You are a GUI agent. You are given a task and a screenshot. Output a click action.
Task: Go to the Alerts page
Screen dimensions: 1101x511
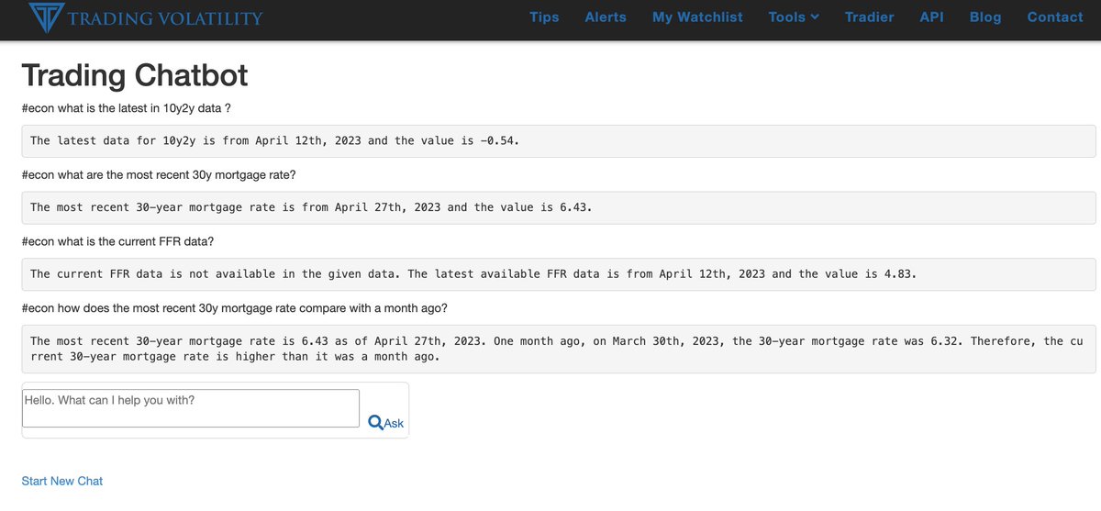pos(606,17)
